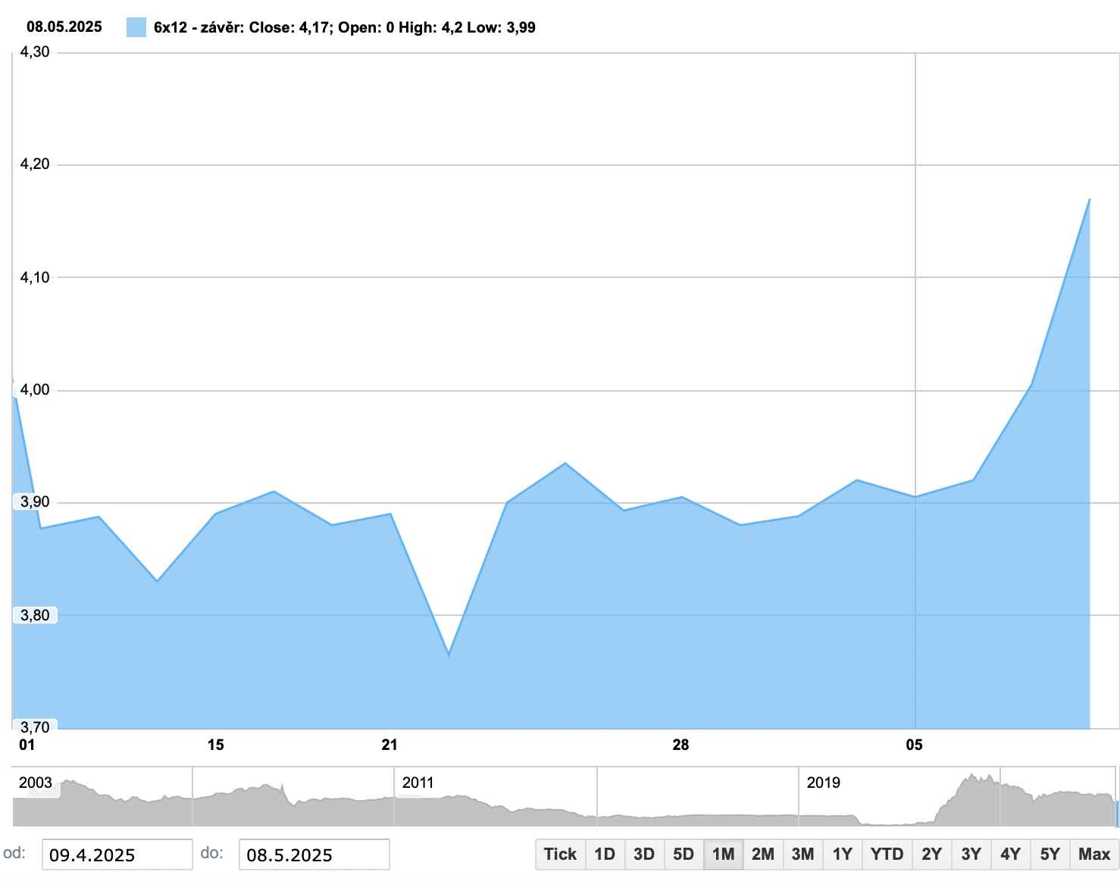Click the 4,30 y-axis label
Viewport: 1120px width, 881px height.
(35, 52)
